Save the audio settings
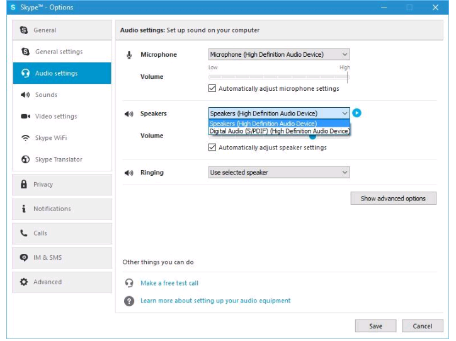The image size is (456, 341). click(376, 326)
